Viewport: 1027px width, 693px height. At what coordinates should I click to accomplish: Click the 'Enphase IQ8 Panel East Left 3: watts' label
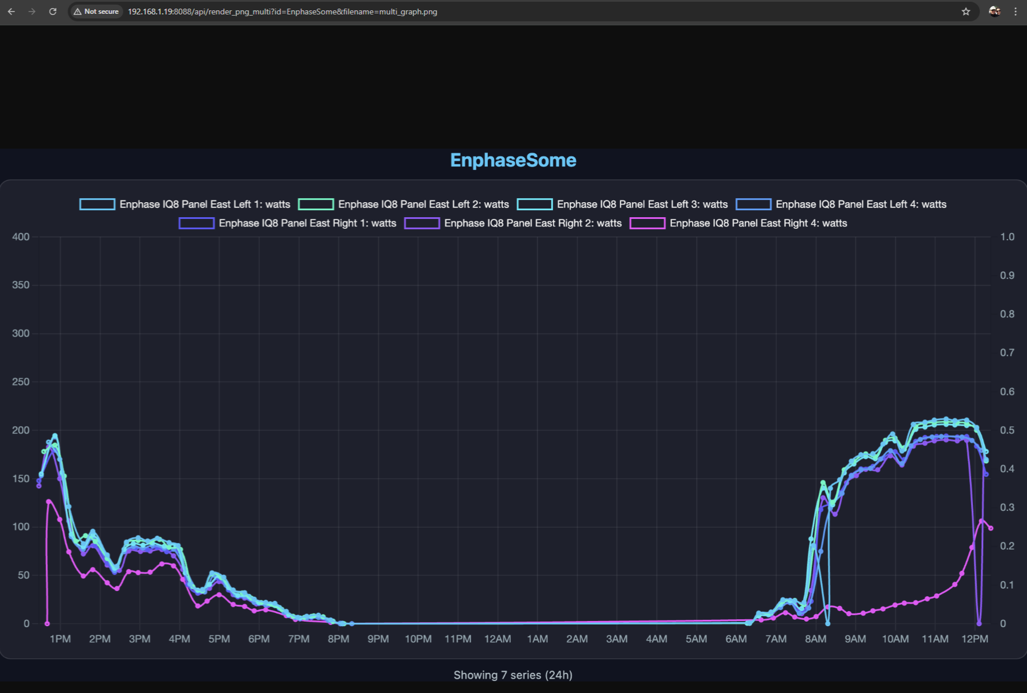point(642,205)
